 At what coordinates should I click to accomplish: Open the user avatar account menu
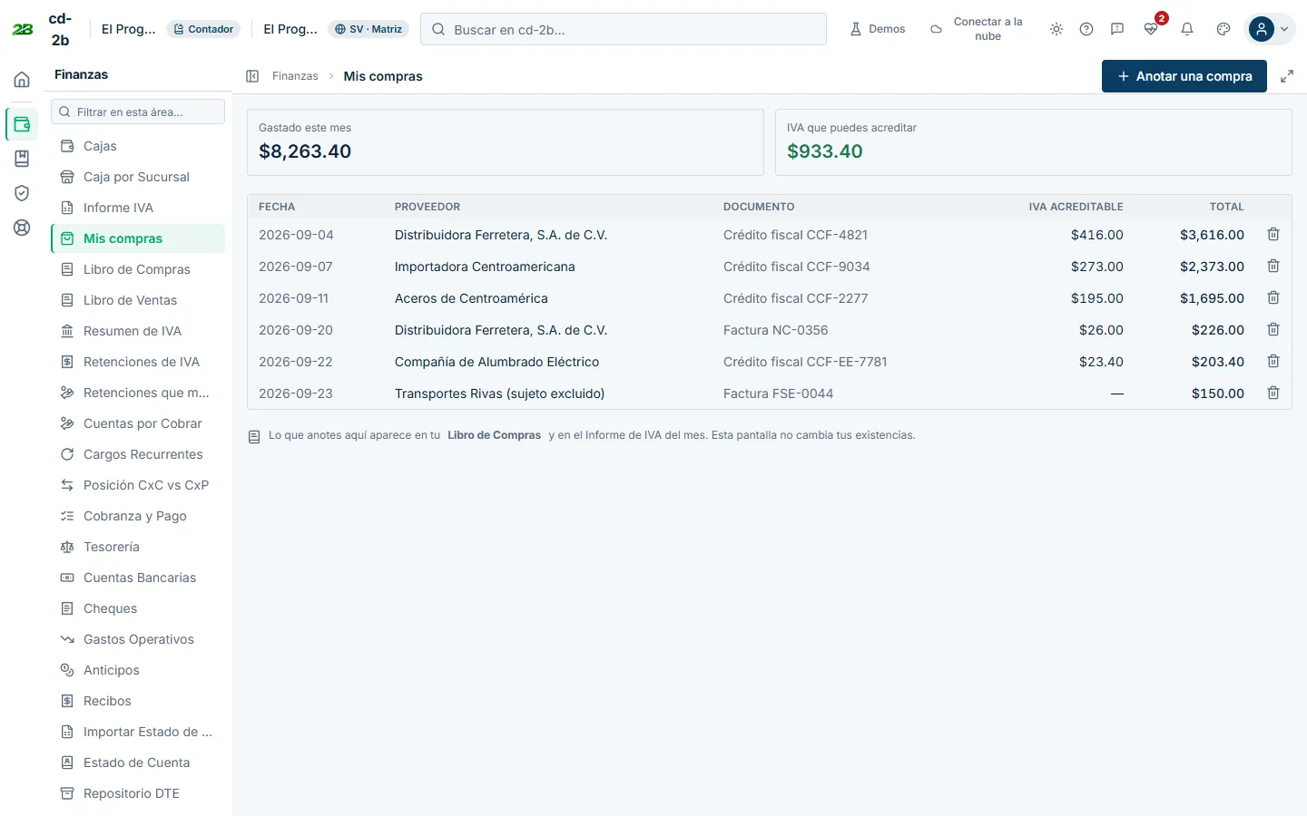[x=1271, y=29]
